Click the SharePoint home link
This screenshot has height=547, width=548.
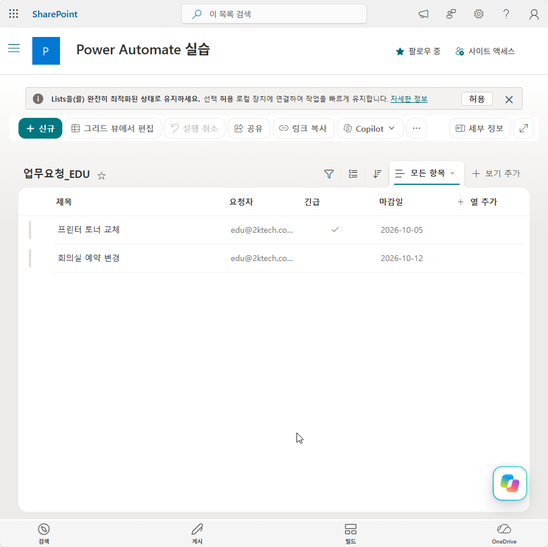click(x=55, y=14)
